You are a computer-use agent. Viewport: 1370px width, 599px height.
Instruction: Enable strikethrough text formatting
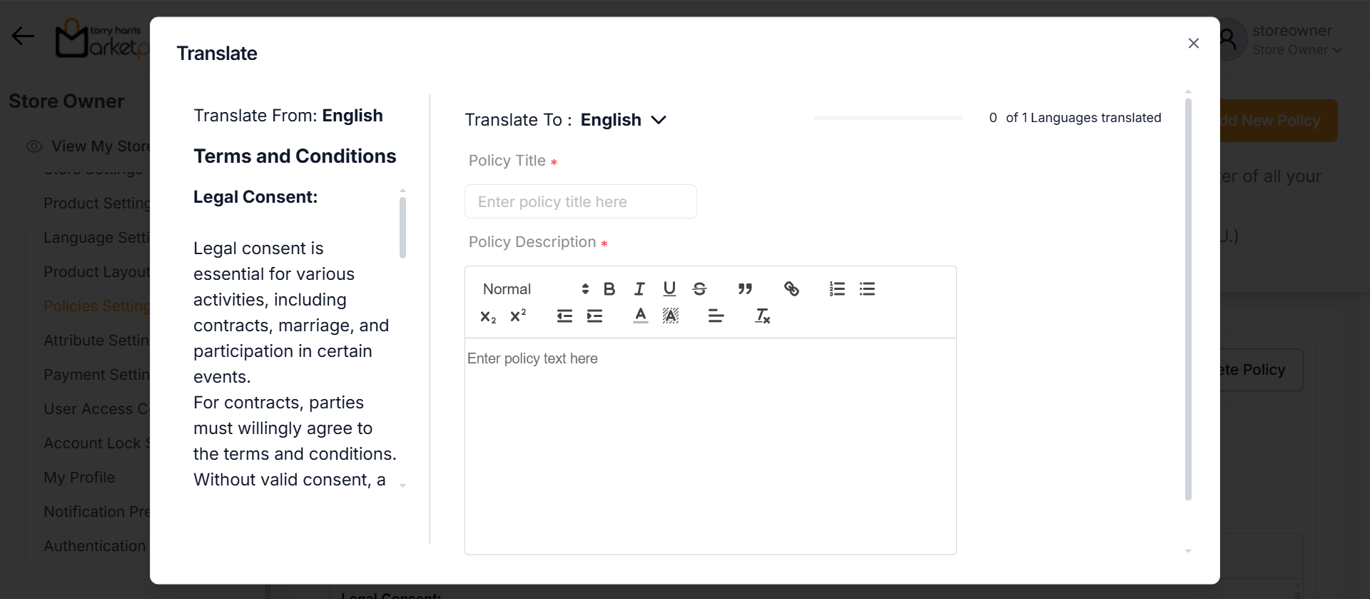(699, 289)
